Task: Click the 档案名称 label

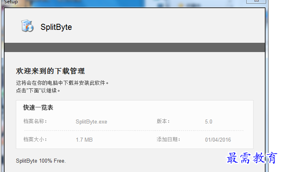Action: pos(35,121)
